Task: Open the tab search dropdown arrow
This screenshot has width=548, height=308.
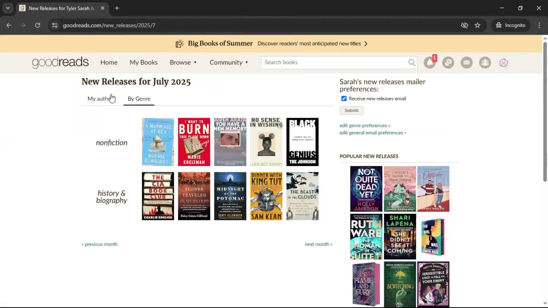Action: coord(8,8)
